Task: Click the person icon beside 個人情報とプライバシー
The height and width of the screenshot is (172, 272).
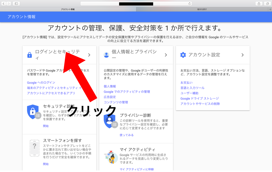Action: coord(106,55)
